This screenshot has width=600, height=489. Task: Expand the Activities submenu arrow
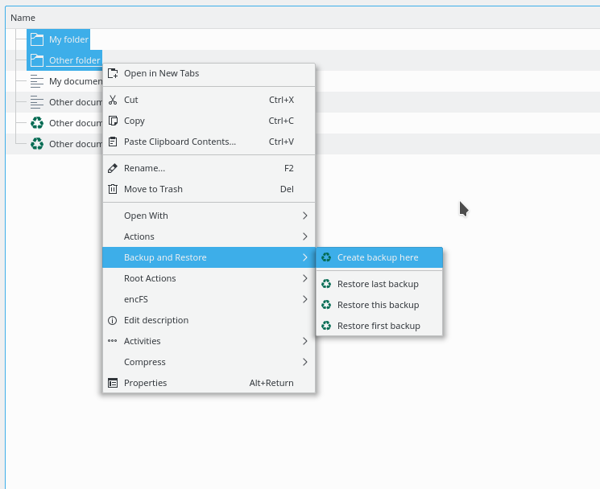point(305,341)
